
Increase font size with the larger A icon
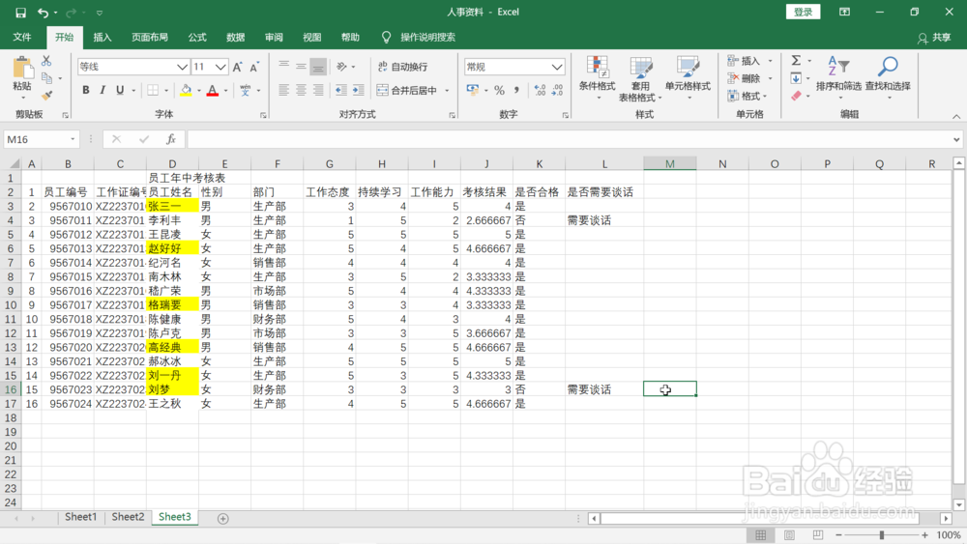click(x=238, y=67)
